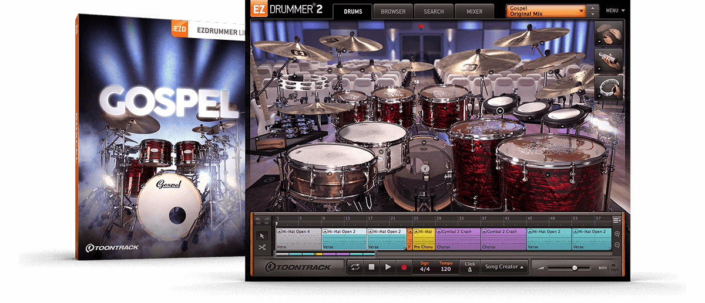Screen dimensions: 705x303
Task: Click the Toontrack logo on Gospel box
Action: [113, 247]
